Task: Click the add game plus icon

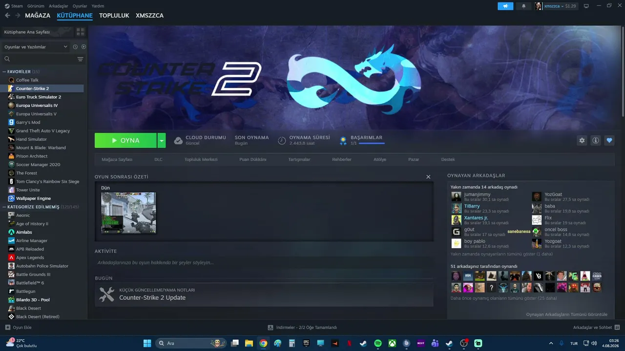Action: click(x=7, y=328)
